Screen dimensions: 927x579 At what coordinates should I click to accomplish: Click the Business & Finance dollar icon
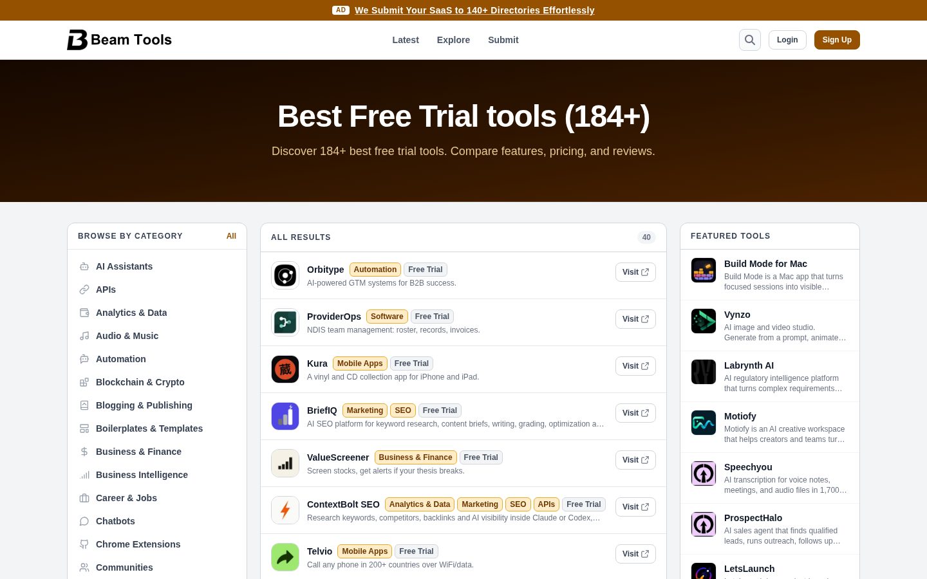coord(84,452)
